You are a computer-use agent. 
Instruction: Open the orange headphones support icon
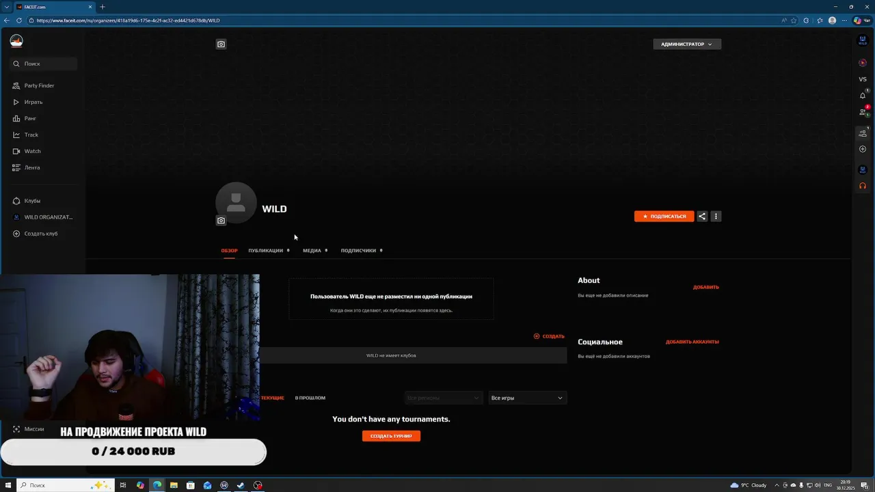[863, 186]
